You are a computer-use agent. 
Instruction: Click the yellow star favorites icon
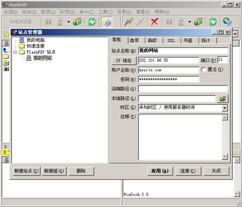coord(6,34)
